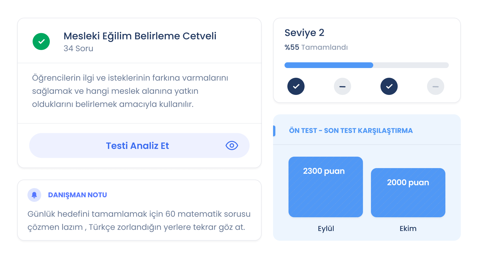Viewport: 478px width, 255px height.
Task: Select the Ön Test - Son Test Karşılaştırma heading
Action: tap(351, 131)
